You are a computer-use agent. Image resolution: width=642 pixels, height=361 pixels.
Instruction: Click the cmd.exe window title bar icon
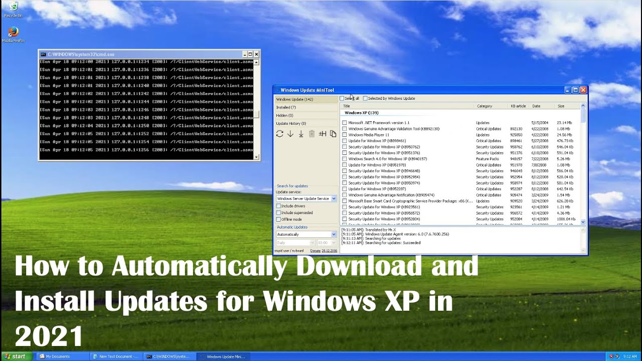(x=44, y=54)
